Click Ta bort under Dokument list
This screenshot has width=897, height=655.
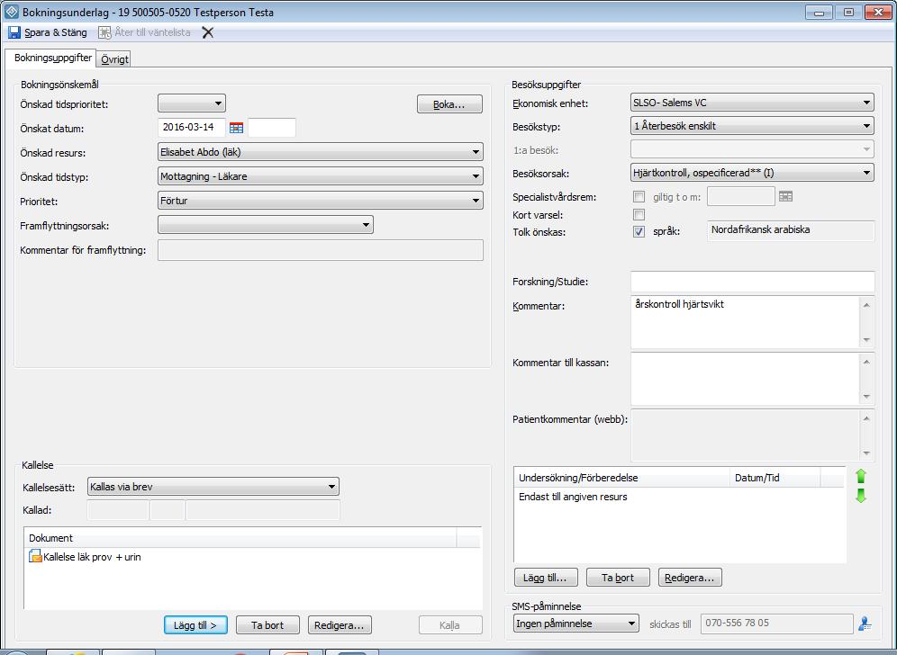click(x=267, y=624)
